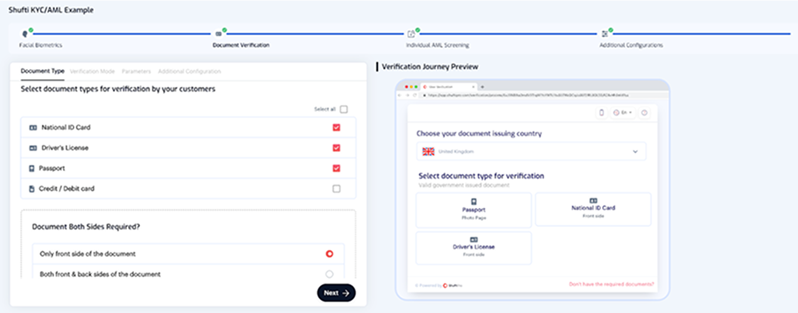The image size is (798, 313).
Task: Click the Facial Biometrics step label
Action: pos(41,45)
